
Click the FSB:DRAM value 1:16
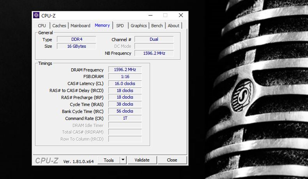(x=125, y=76)
